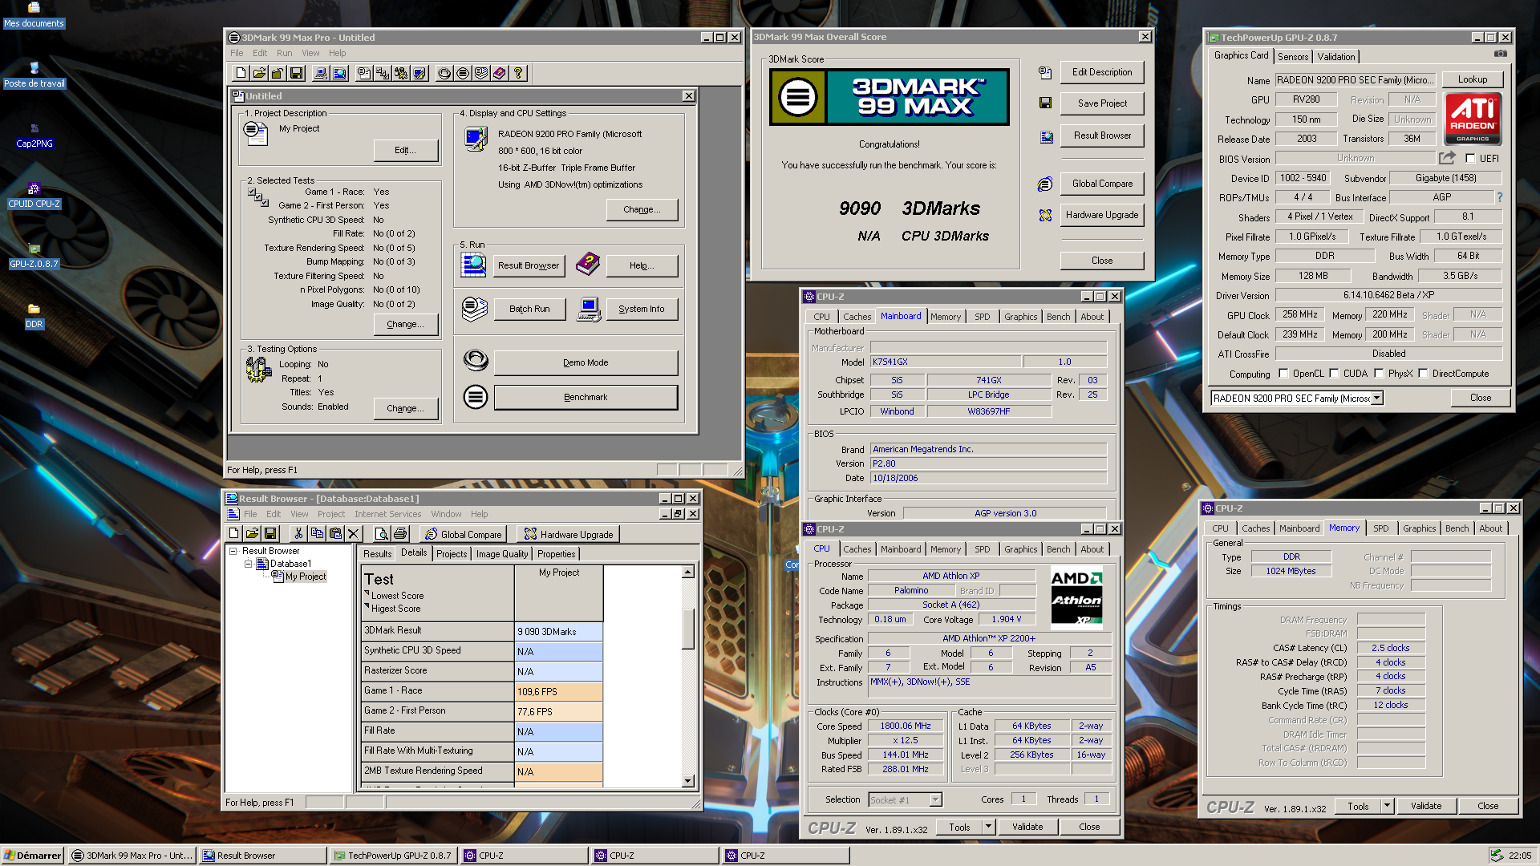Toggle the OpenCL checkbox in GPU-Z
The width and height of the screenshot is (1540, 866).
click(1283, 374)
